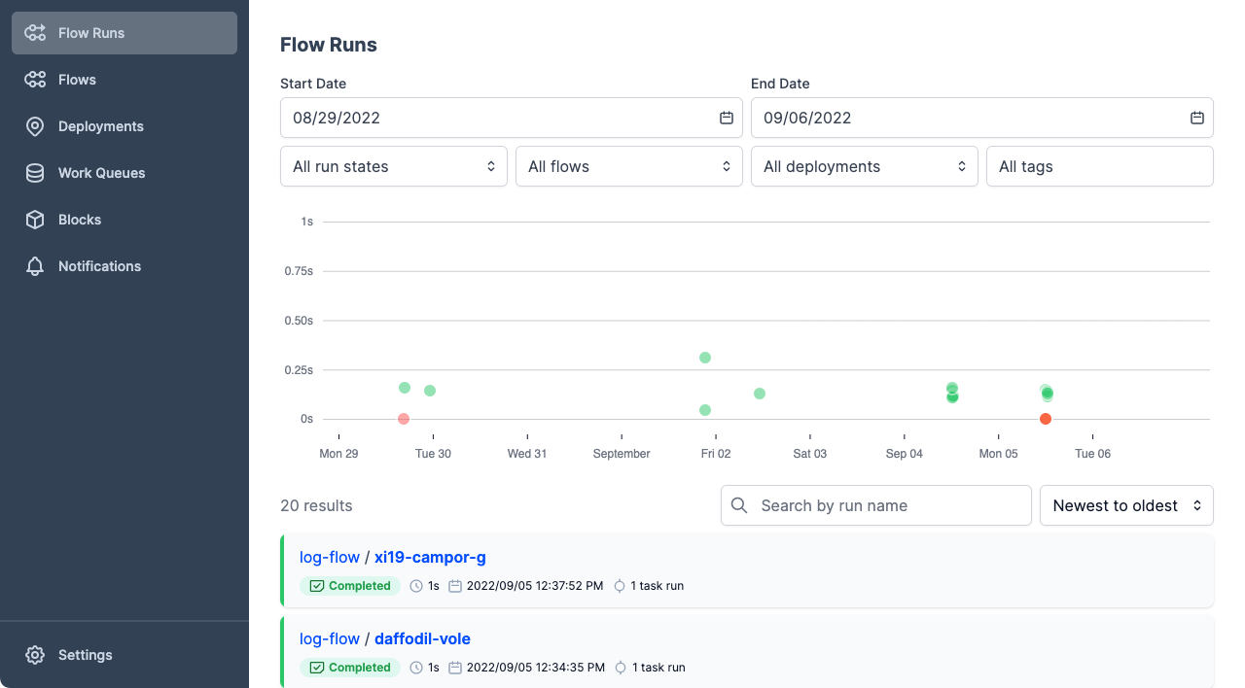Viewport: 1245px width, 688px height.
Task: Expand the All deployments dropdown
Action: pyautogui.click(x=865, y=166)
